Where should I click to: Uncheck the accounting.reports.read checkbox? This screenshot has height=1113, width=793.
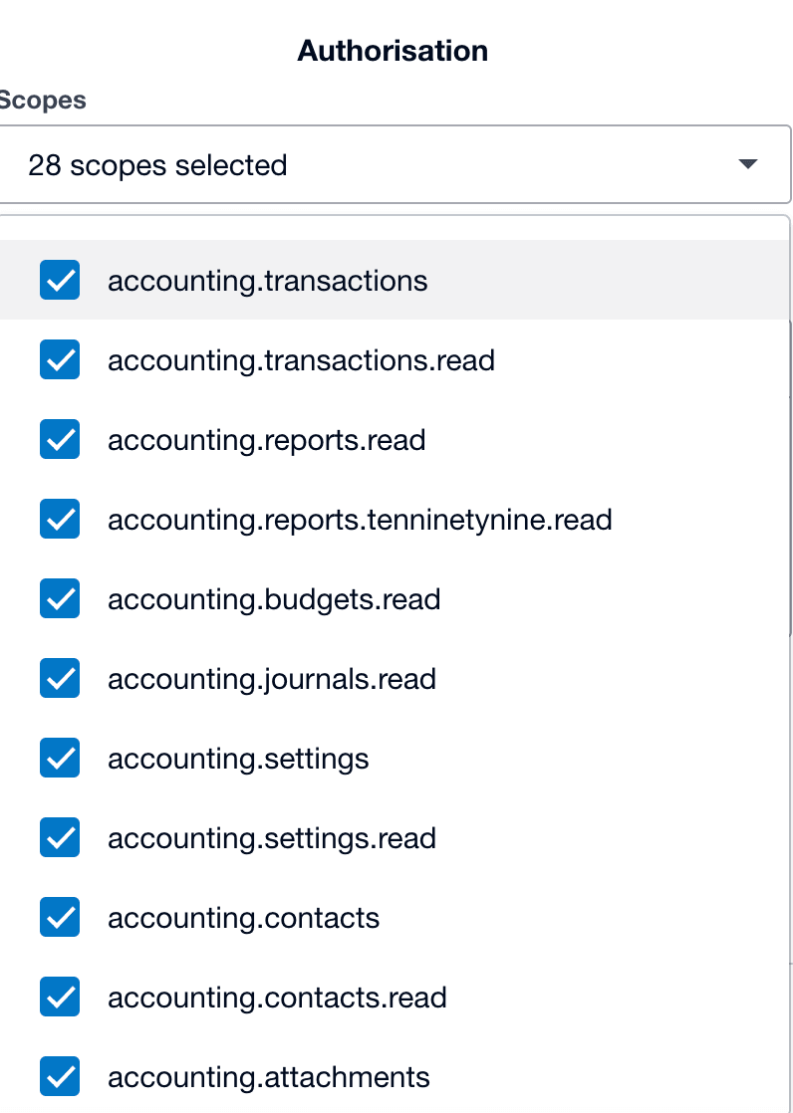(x=60, y=439)
